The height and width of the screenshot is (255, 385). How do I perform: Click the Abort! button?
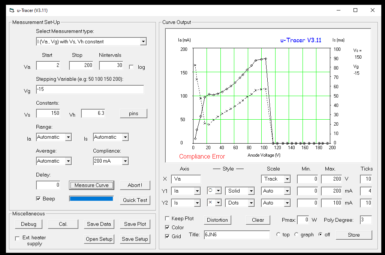[135, 185]
